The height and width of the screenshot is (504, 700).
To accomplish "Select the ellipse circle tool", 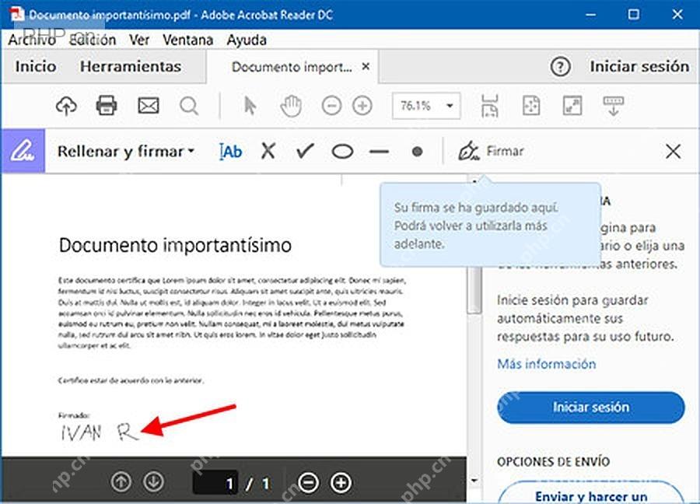I will click(x=342, y=152).
